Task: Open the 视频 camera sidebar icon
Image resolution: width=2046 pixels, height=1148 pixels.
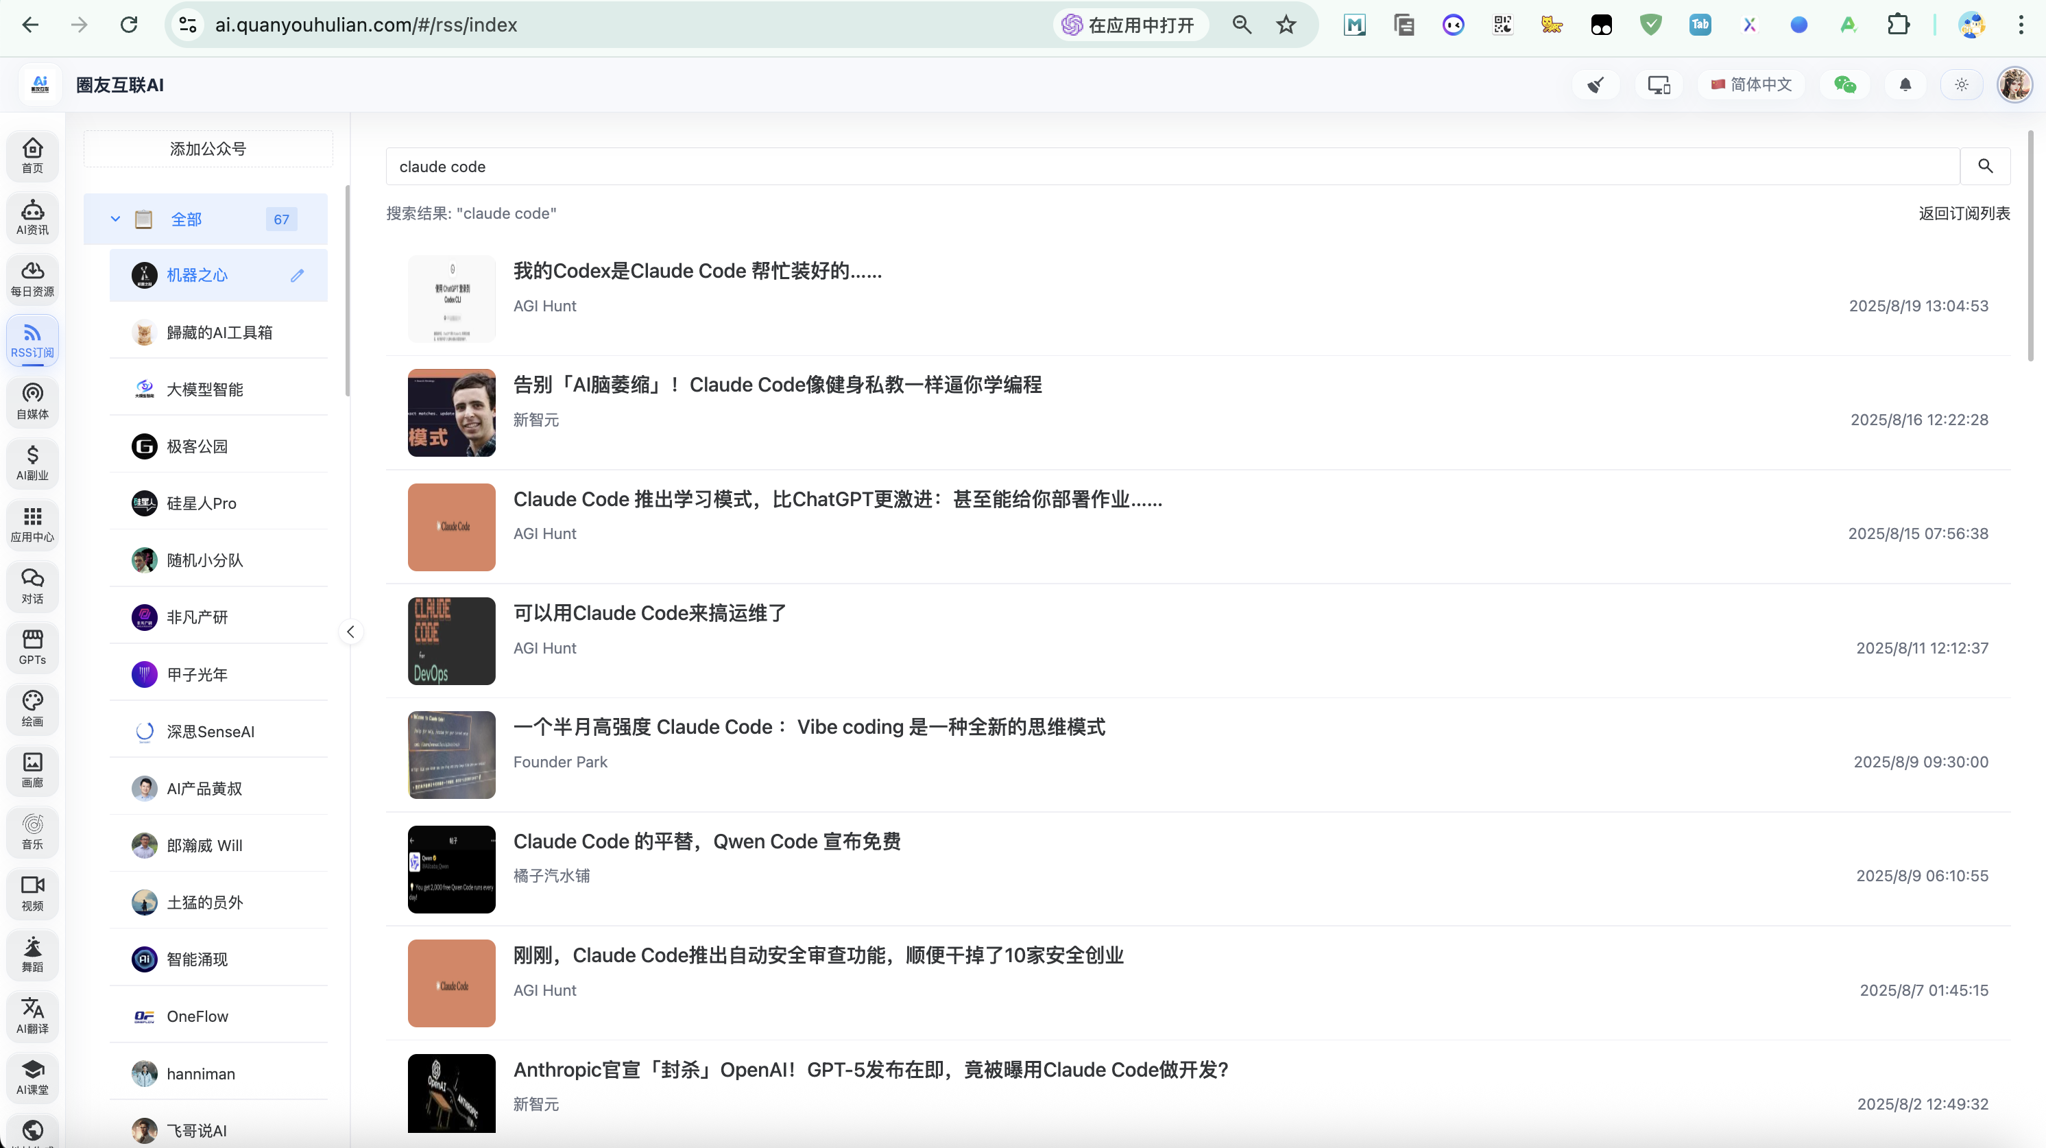Action: [x=32, y=893]
